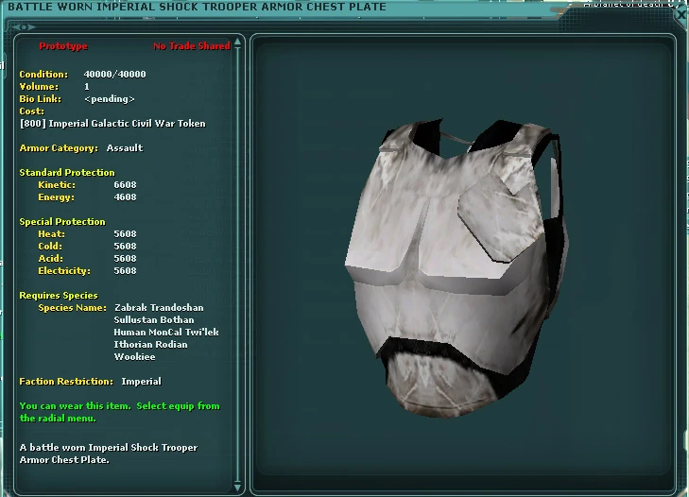The image size is (689, 497).
Task: Click the 'Standard Protection' heading
Action: 67,173
